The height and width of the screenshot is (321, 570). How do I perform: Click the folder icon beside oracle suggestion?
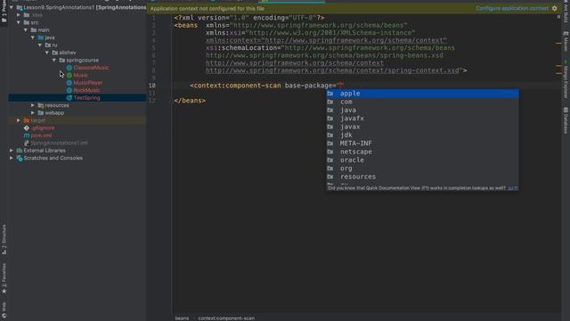(x=330, y=160)
